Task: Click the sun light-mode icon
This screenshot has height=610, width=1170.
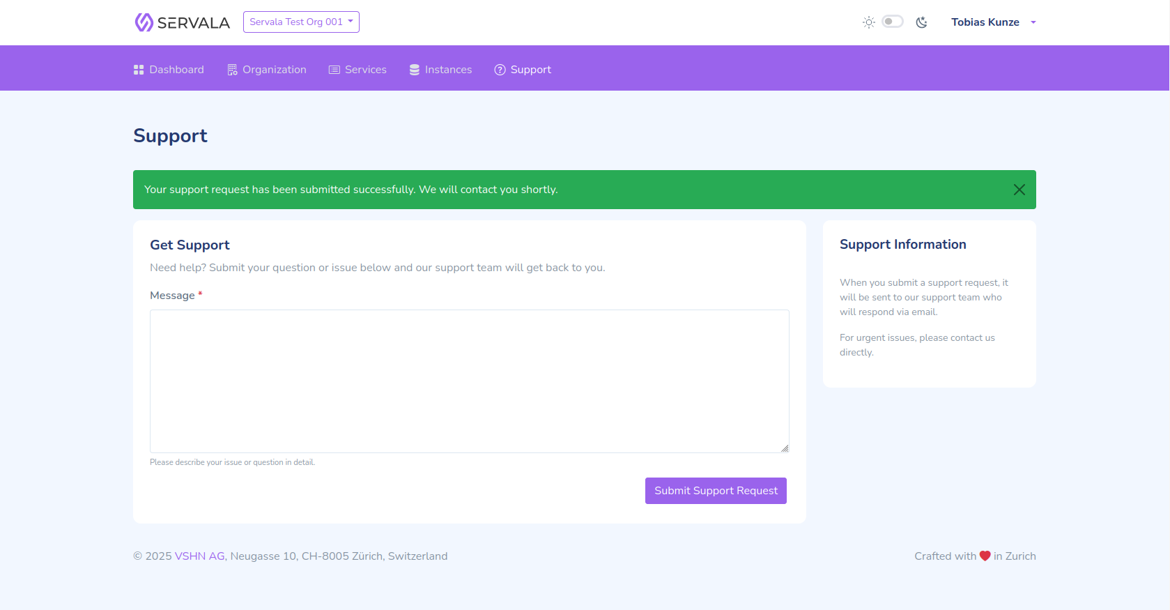Action: coord(868,22)
